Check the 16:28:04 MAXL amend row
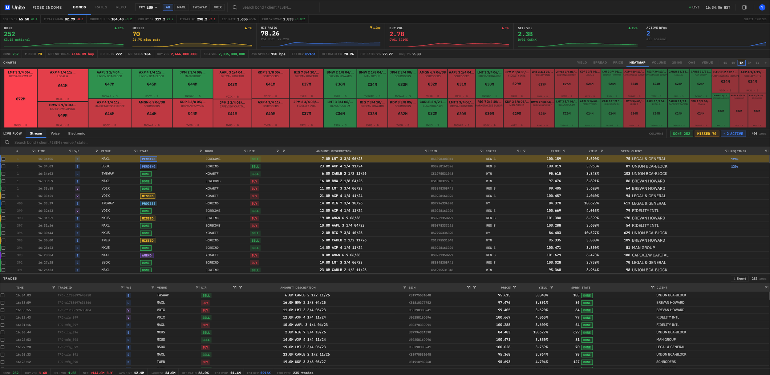The image size is (770, 375). (x=3, y=255)
